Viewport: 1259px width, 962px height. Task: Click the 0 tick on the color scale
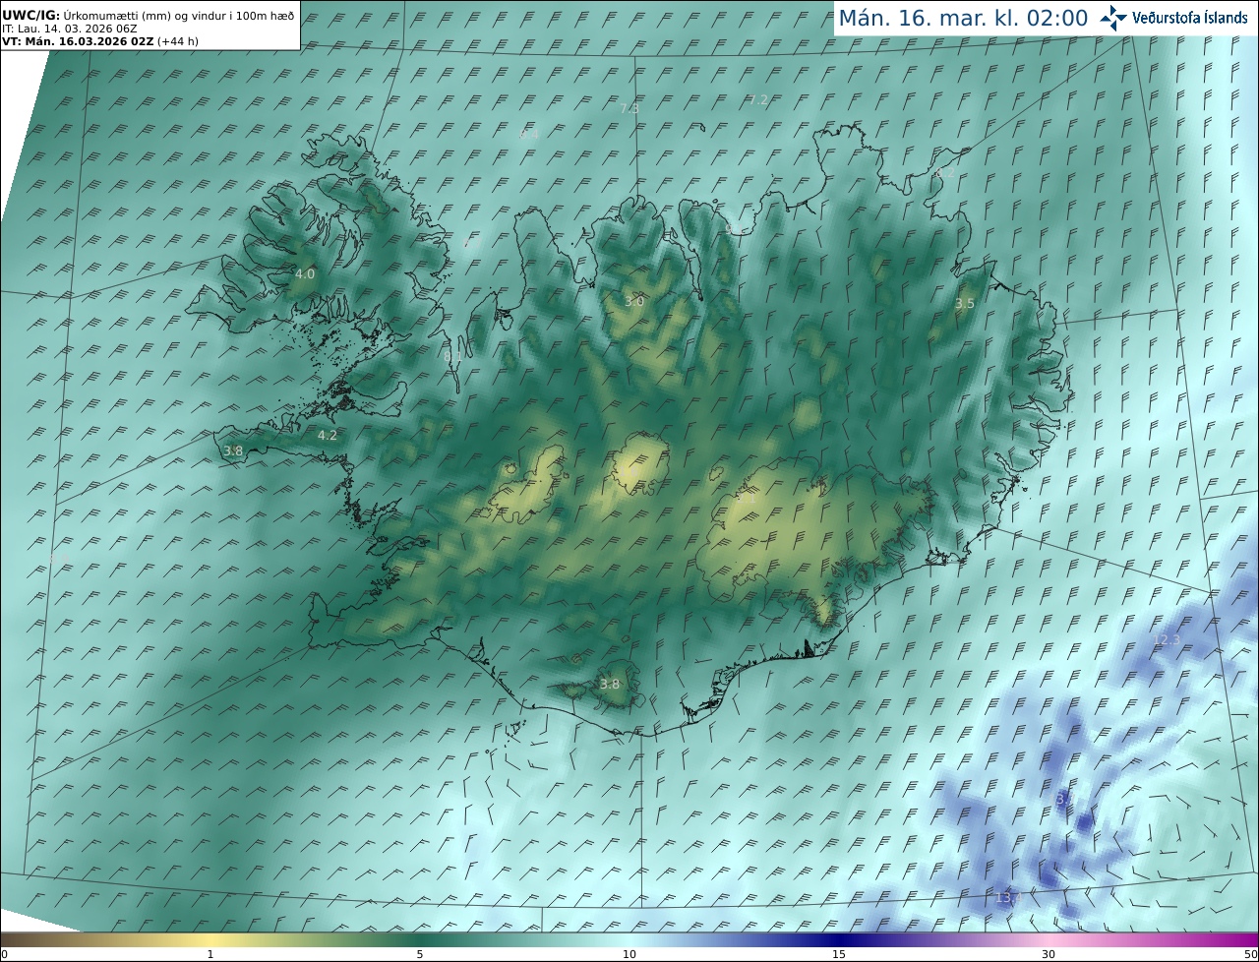tap(4, 954)
